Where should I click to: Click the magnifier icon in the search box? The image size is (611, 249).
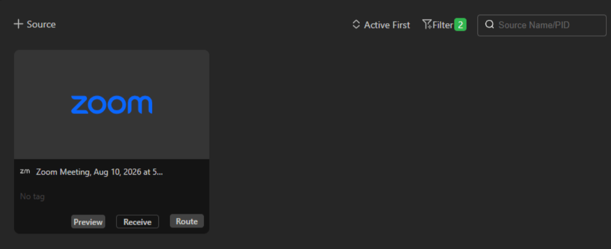(x=489, y=25)
